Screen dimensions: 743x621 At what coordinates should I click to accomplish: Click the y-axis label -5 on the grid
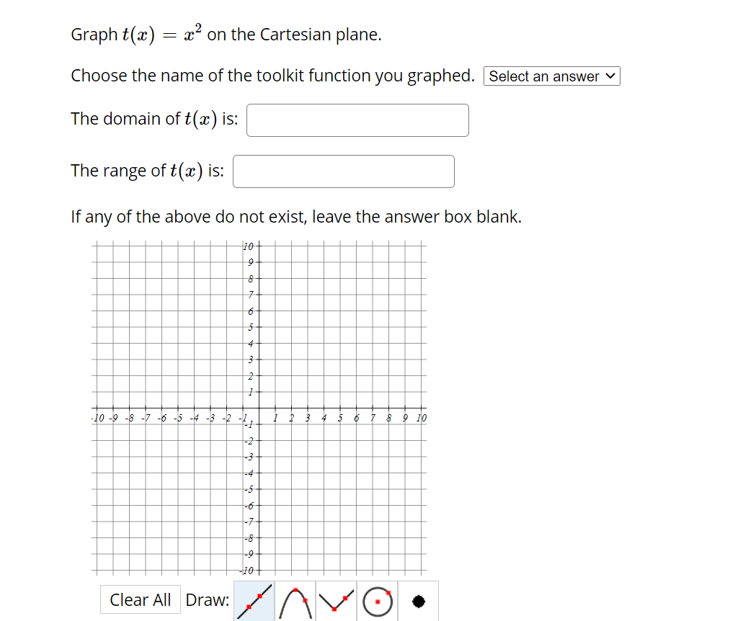247,490
